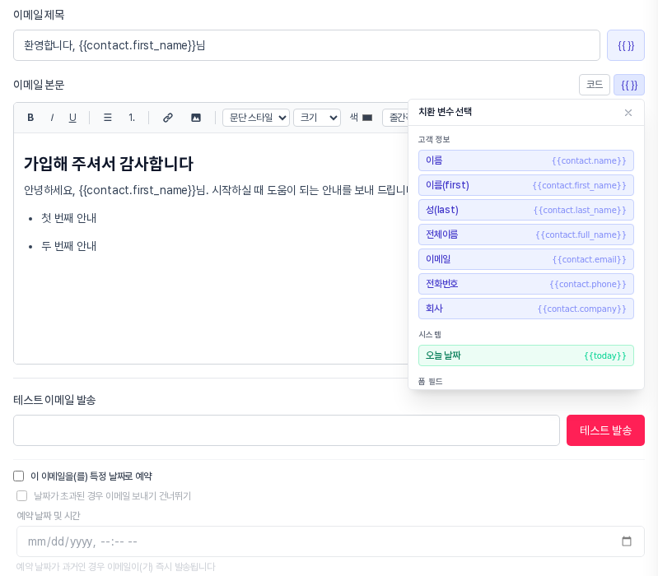Click the '첫 번째 안내' bullet item
Image resolution: width=658 pixels, height=576 pixels.
[x=69, y=218]
